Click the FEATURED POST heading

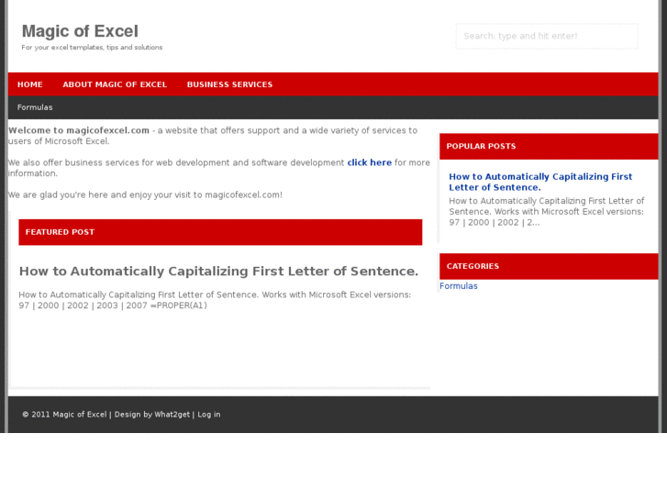(x=60, y=232)
